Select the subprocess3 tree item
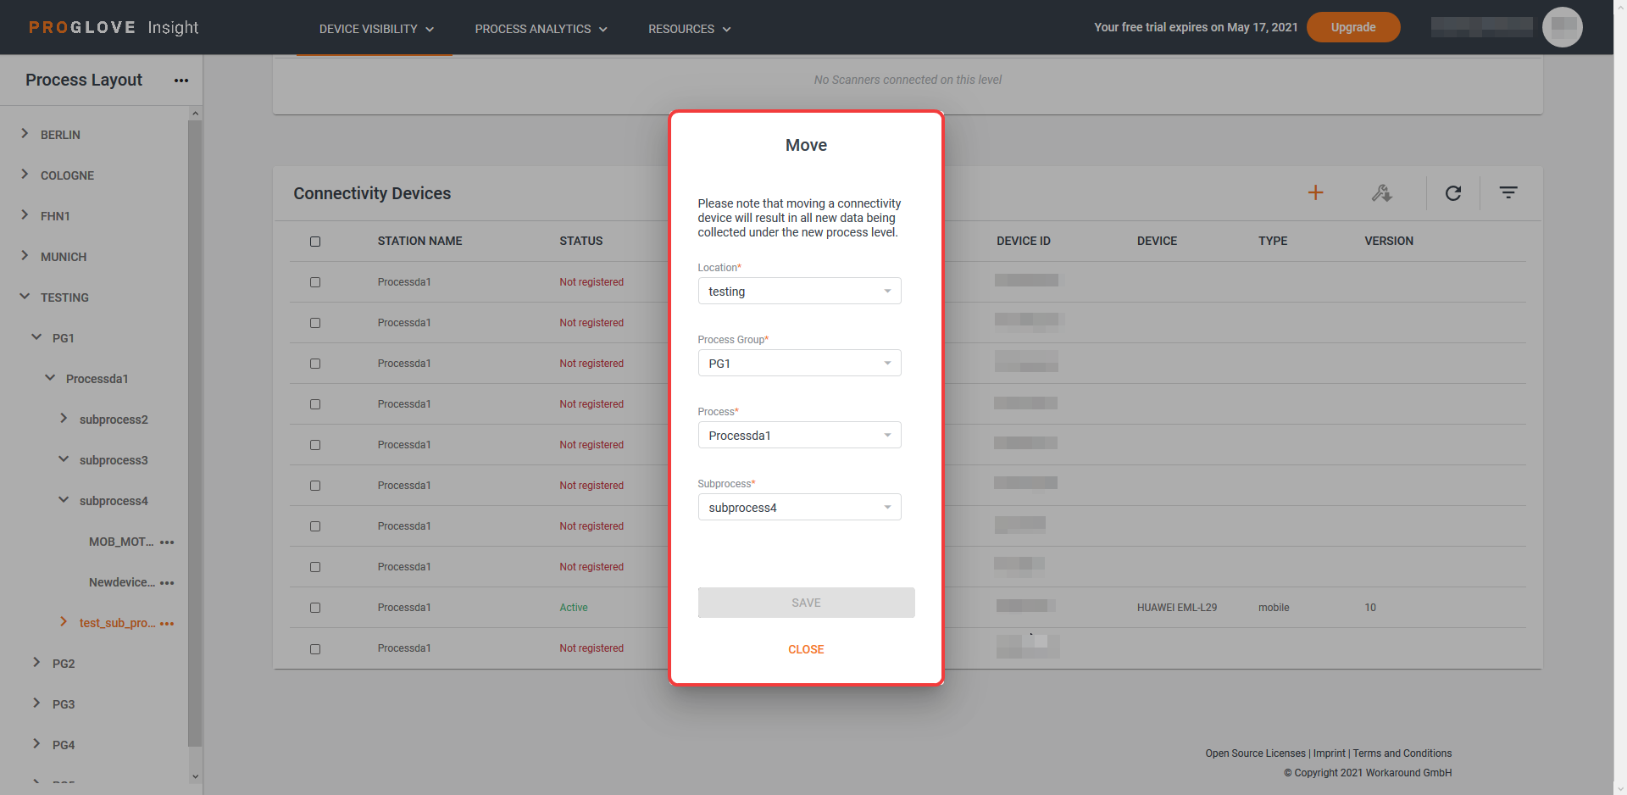This screenshot has width=1627, height=795. coord(114,460)
